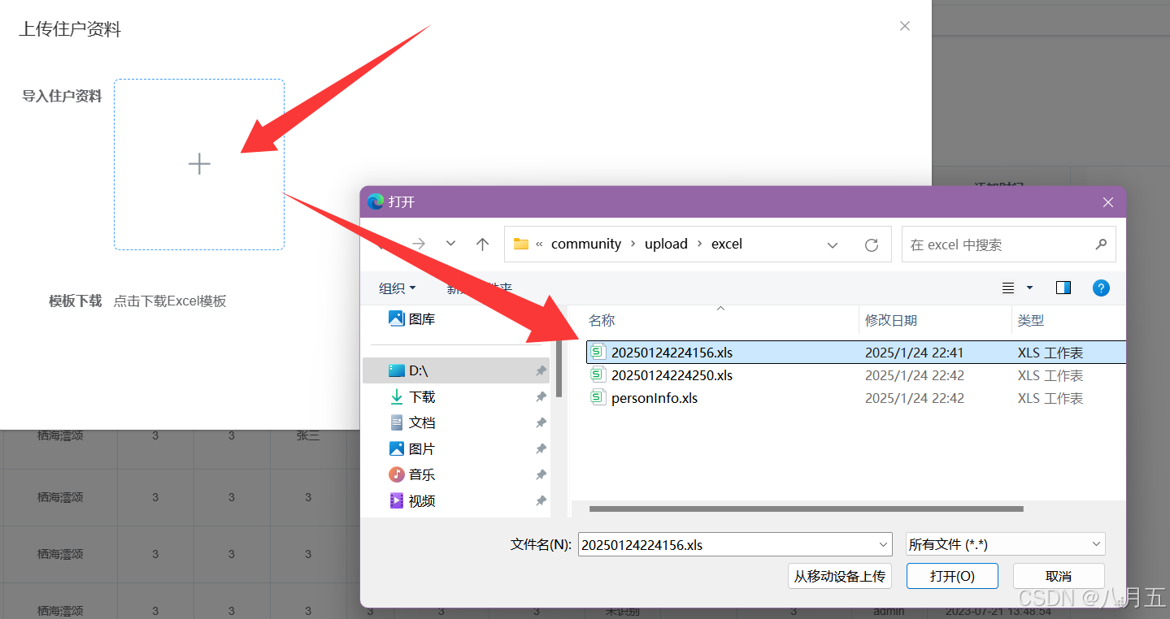The image size is (1170, 619).
Task: Close the 打开 file dialog
Action: tap(1107, 202)
